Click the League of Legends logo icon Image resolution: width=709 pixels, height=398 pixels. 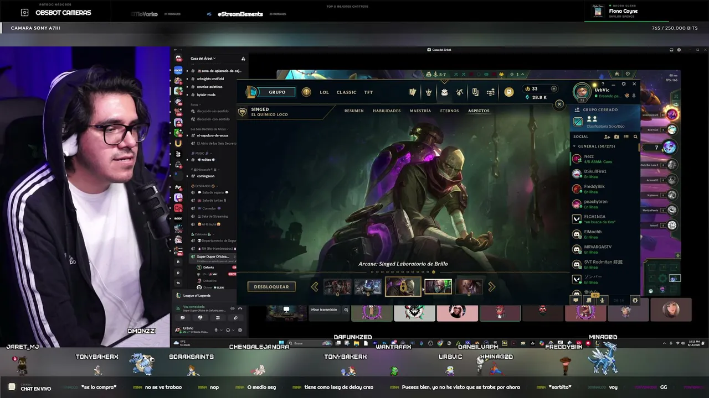click(x=252, y=92)
